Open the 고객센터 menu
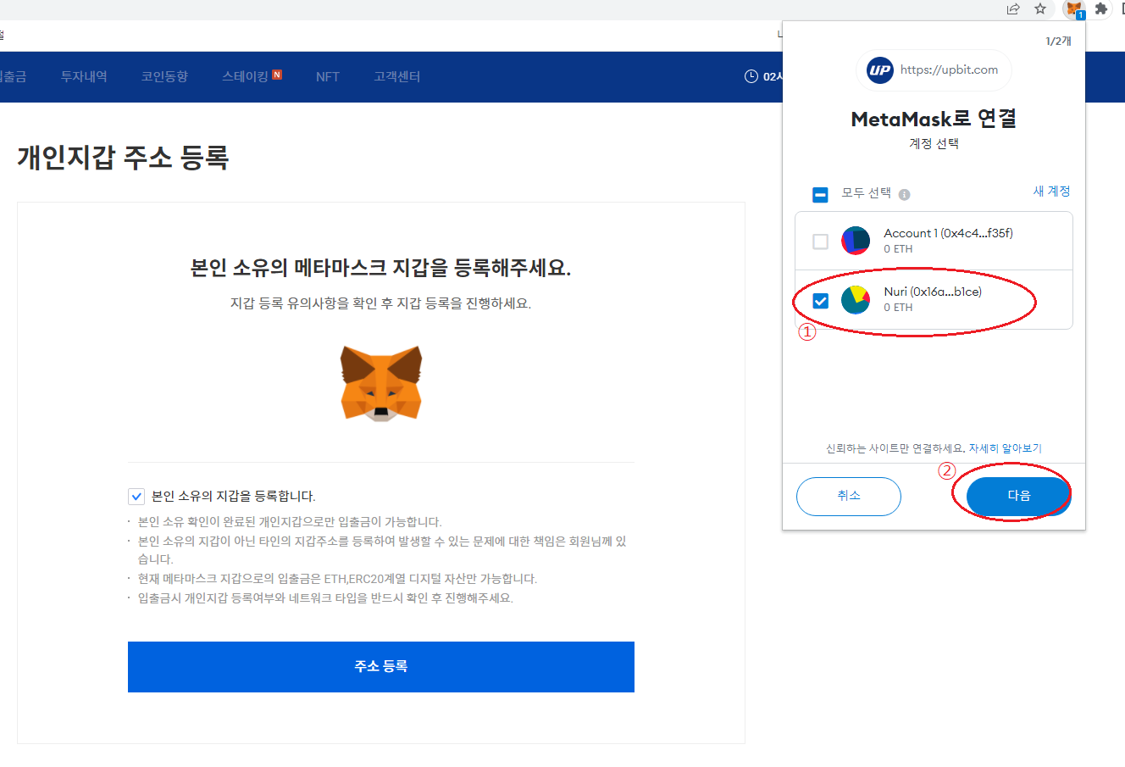 point(397,76)
